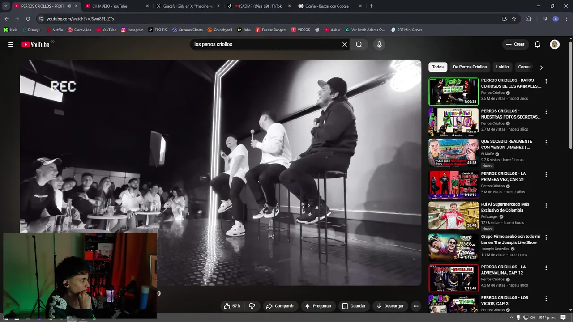
Task: Click the page vertical scrollbar
Action: pyautogui.click(x=570, y=95)
